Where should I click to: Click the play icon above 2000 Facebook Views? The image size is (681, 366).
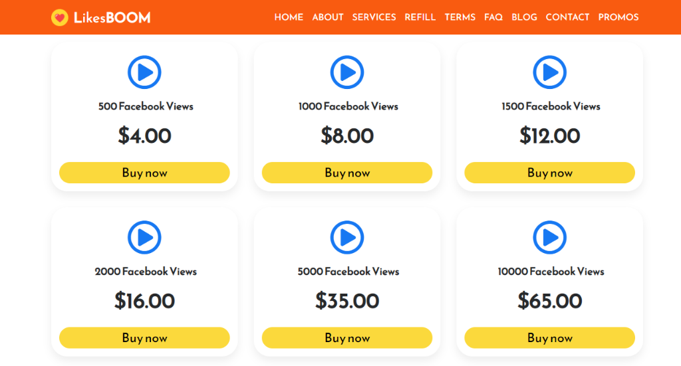point(144,237)
